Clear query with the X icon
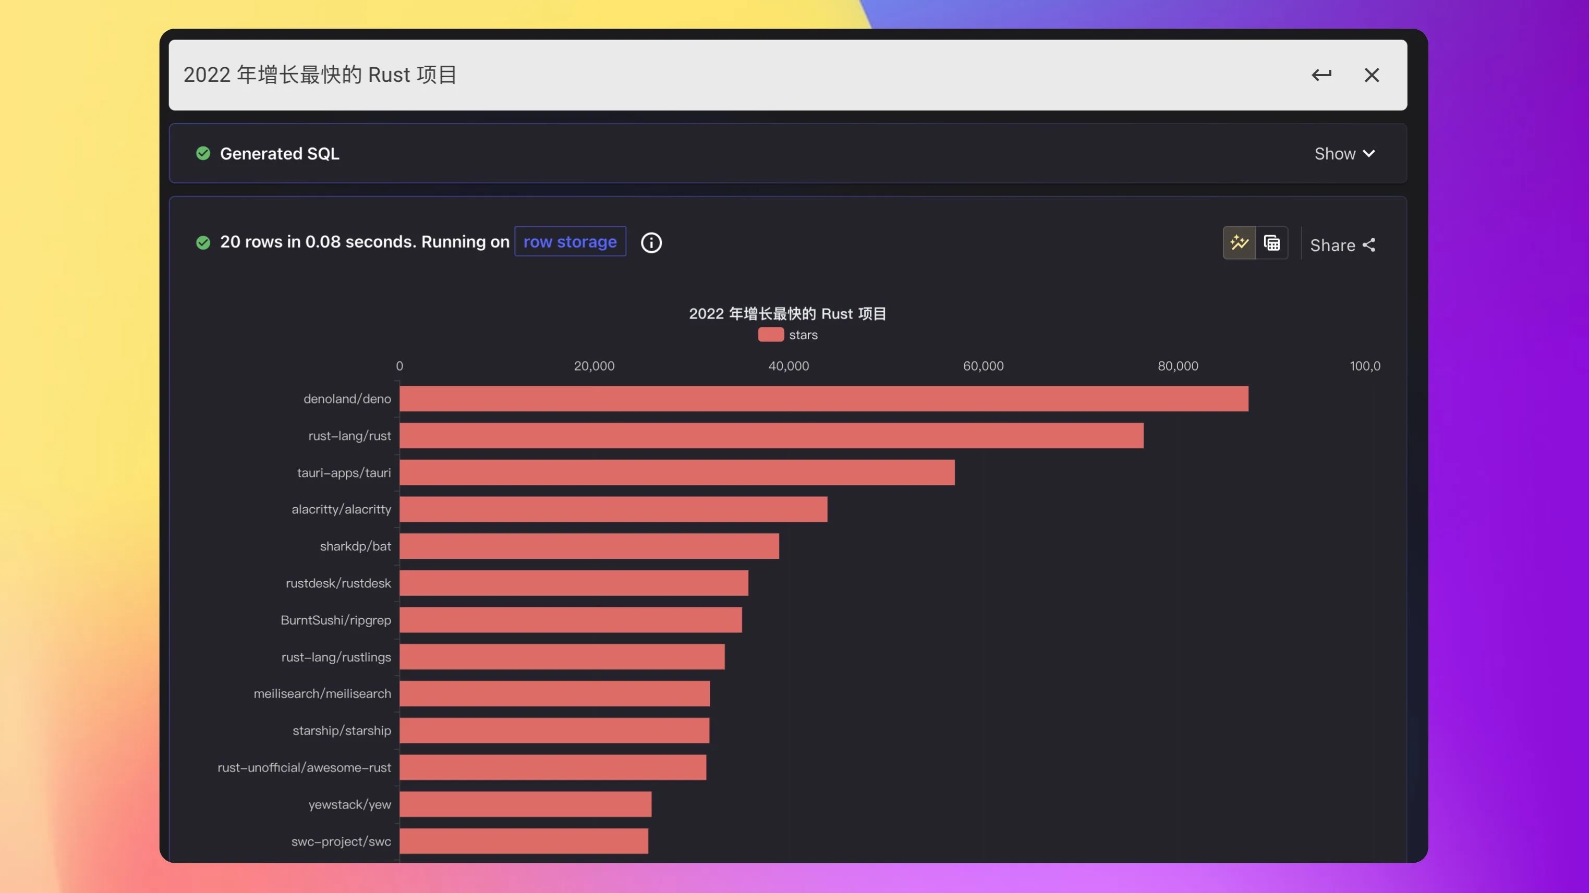Viewport: 1589px width, 893px height. click(1371, 75)
